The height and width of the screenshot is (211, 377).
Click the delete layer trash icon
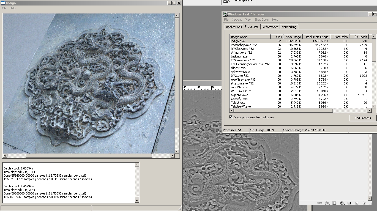pos(364,203)
